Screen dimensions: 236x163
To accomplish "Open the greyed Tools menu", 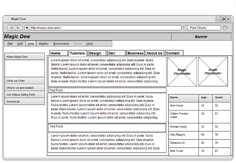I will [77, 44].
